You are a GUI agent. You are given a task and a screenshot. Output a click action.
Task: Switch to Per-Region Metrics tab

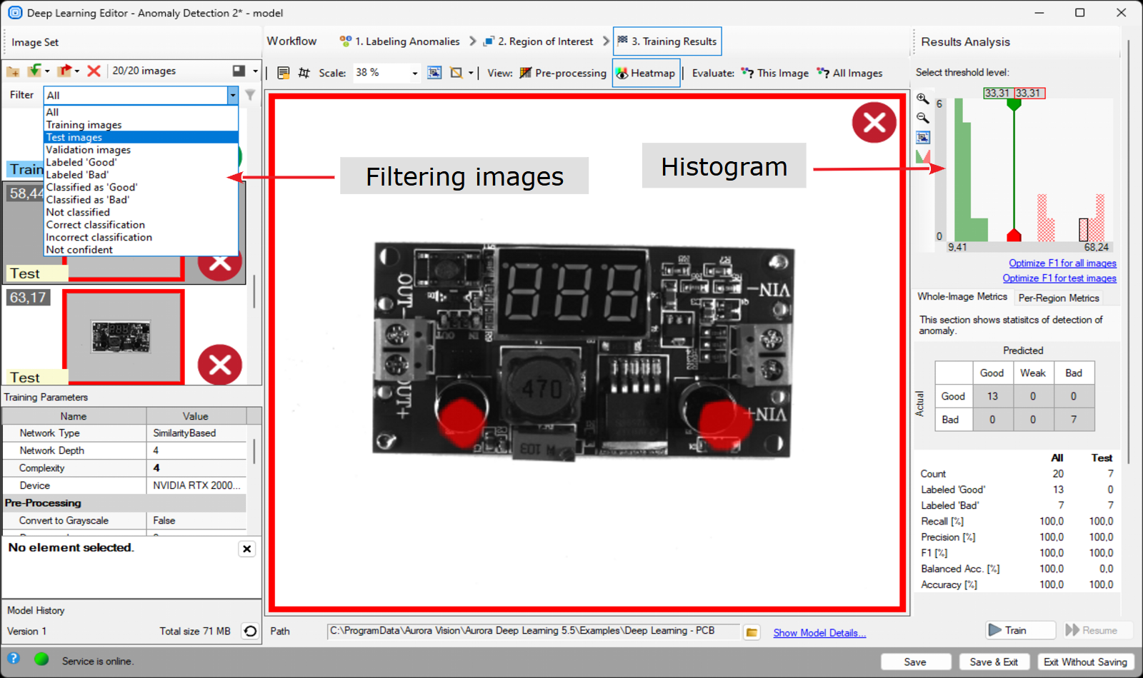[x=1058, y=298]
